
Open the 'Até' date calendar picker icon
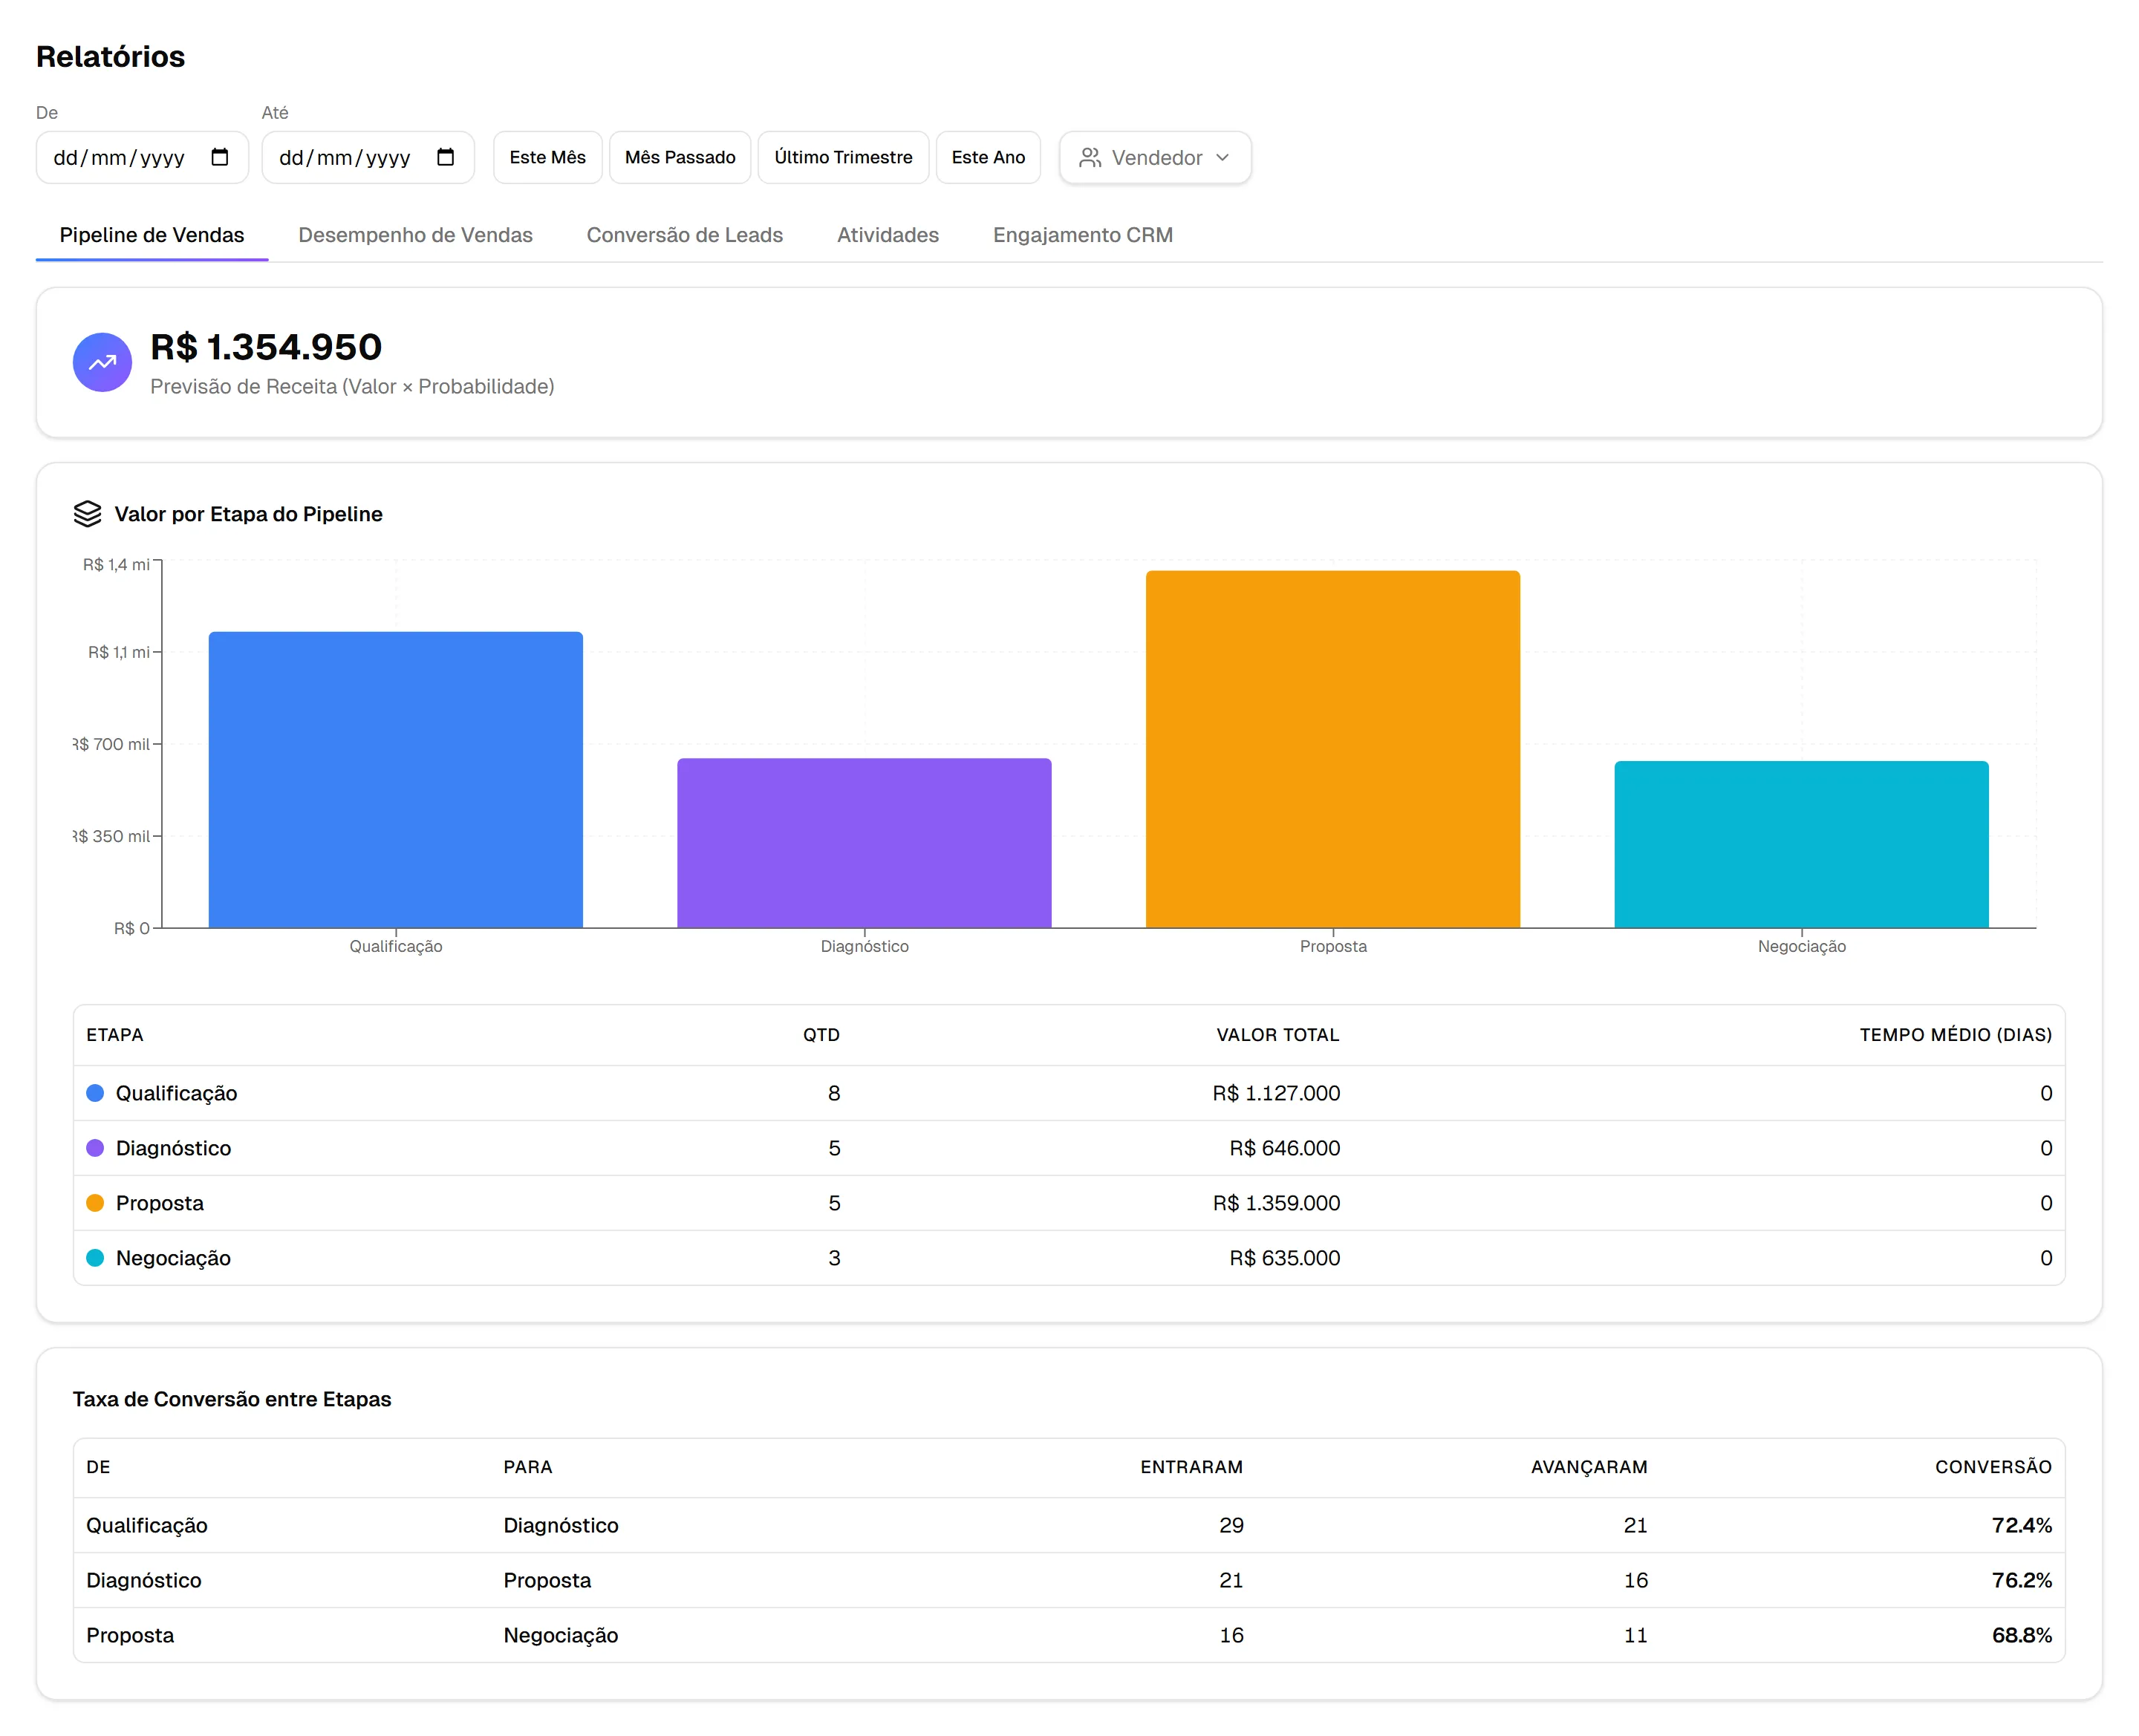pos(446,157)
